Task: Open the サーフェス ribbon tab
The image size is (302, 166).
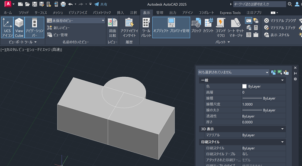Action: (x=41, y=13)
